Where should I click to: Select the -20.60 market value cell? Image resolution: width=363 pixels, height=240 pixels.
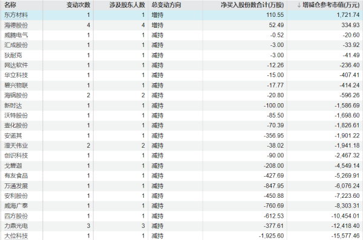click(x=351, y=35)
